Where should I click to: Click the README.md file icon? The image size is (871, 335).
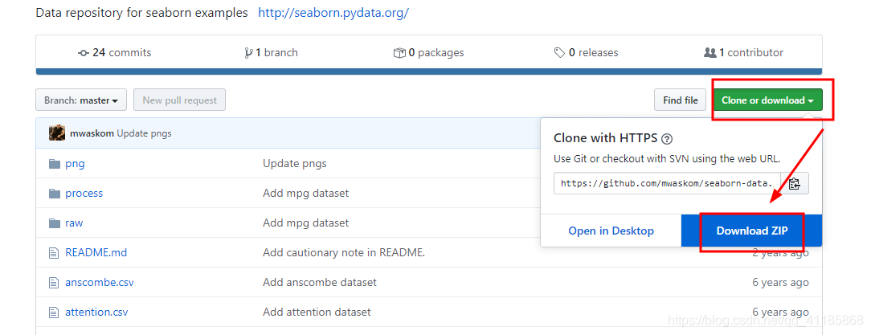coord(54,253)
